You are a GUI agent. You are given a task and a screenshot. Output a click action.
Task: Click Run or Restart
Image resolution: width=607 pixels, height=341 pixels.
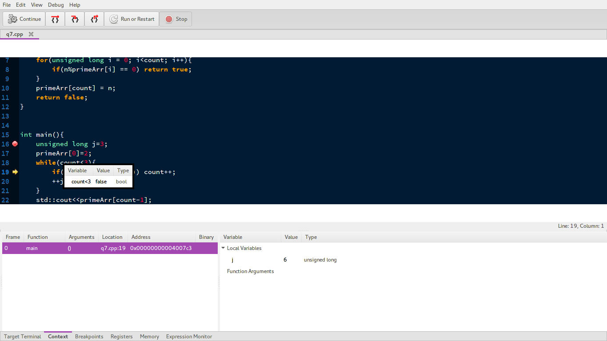(x=132, y=19)
